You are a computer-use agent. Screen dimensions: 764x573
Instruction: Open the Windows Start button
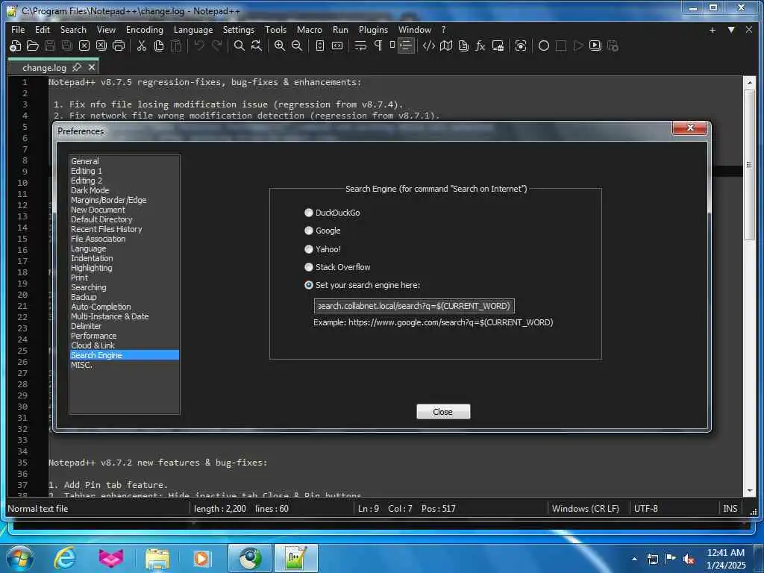tap(19, 558)
